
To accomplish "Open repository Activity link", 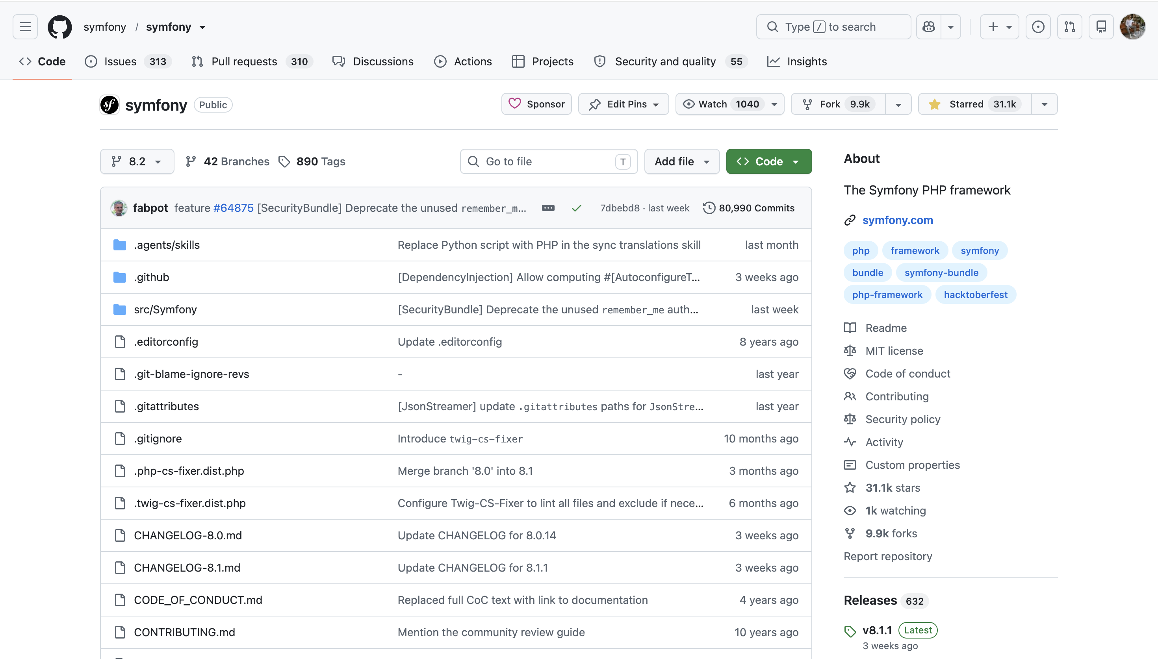I will pyautogui.click(x=873, y=442).
